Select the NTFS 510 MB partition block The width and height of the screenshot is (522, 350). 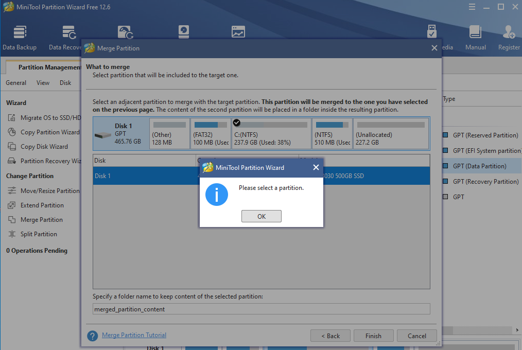[x=332, y=133]
